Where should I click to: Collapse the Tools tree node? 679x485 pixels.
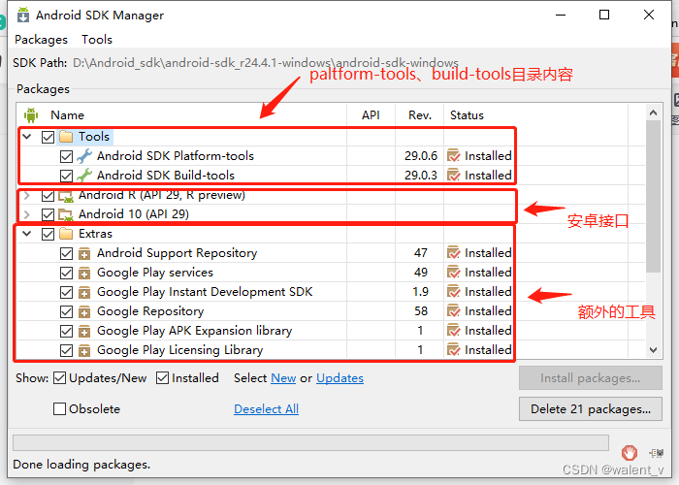click(27, 137)
